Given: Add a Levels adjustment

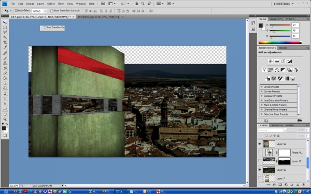Looking at the screenshot, I should (x=277, y=62).
